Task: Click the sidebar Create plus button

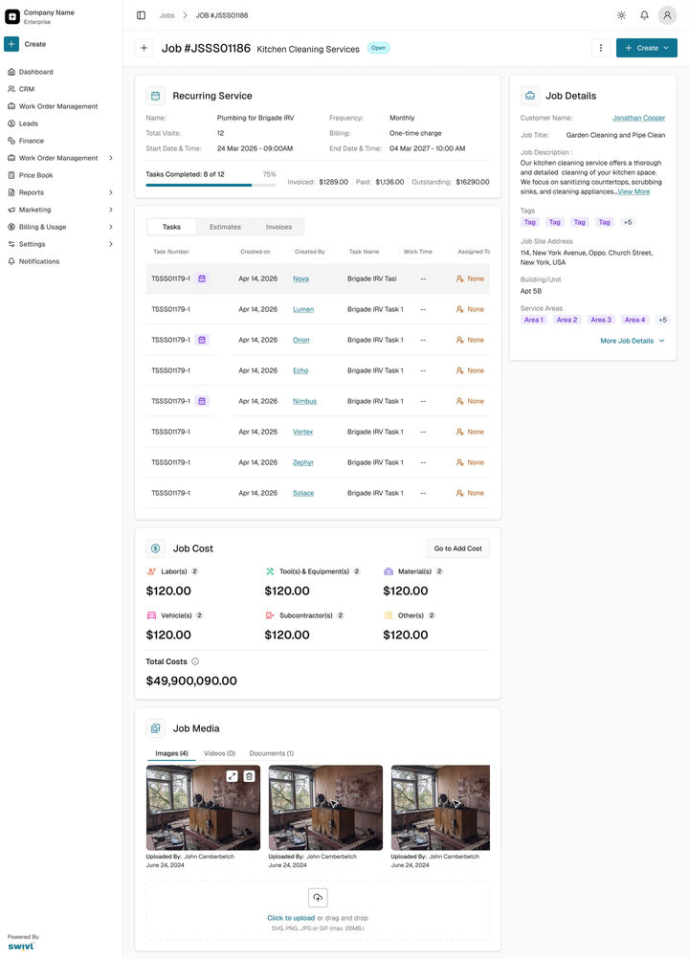Action: pyautogui.click(x=11, y=44)
